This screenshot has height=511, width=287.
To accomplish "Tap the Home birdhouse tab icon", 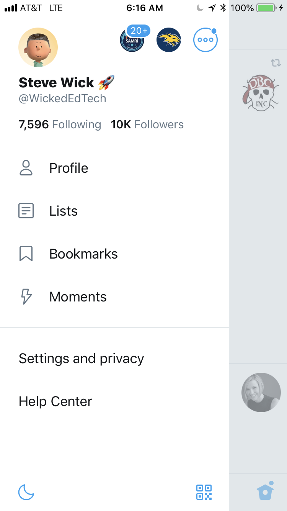I will pyautogui.click(x=265, y=491).
